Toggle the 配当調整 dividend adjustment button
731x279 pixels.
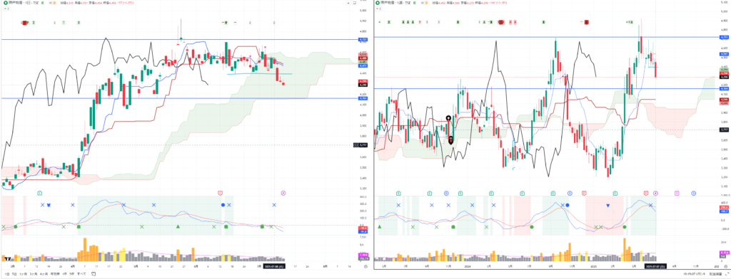point(715,274)
